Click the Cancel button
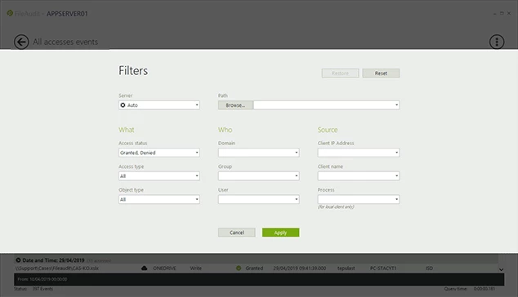Image resolution: width=518 pixels, height=297 pixels. (x=237, y=233)
